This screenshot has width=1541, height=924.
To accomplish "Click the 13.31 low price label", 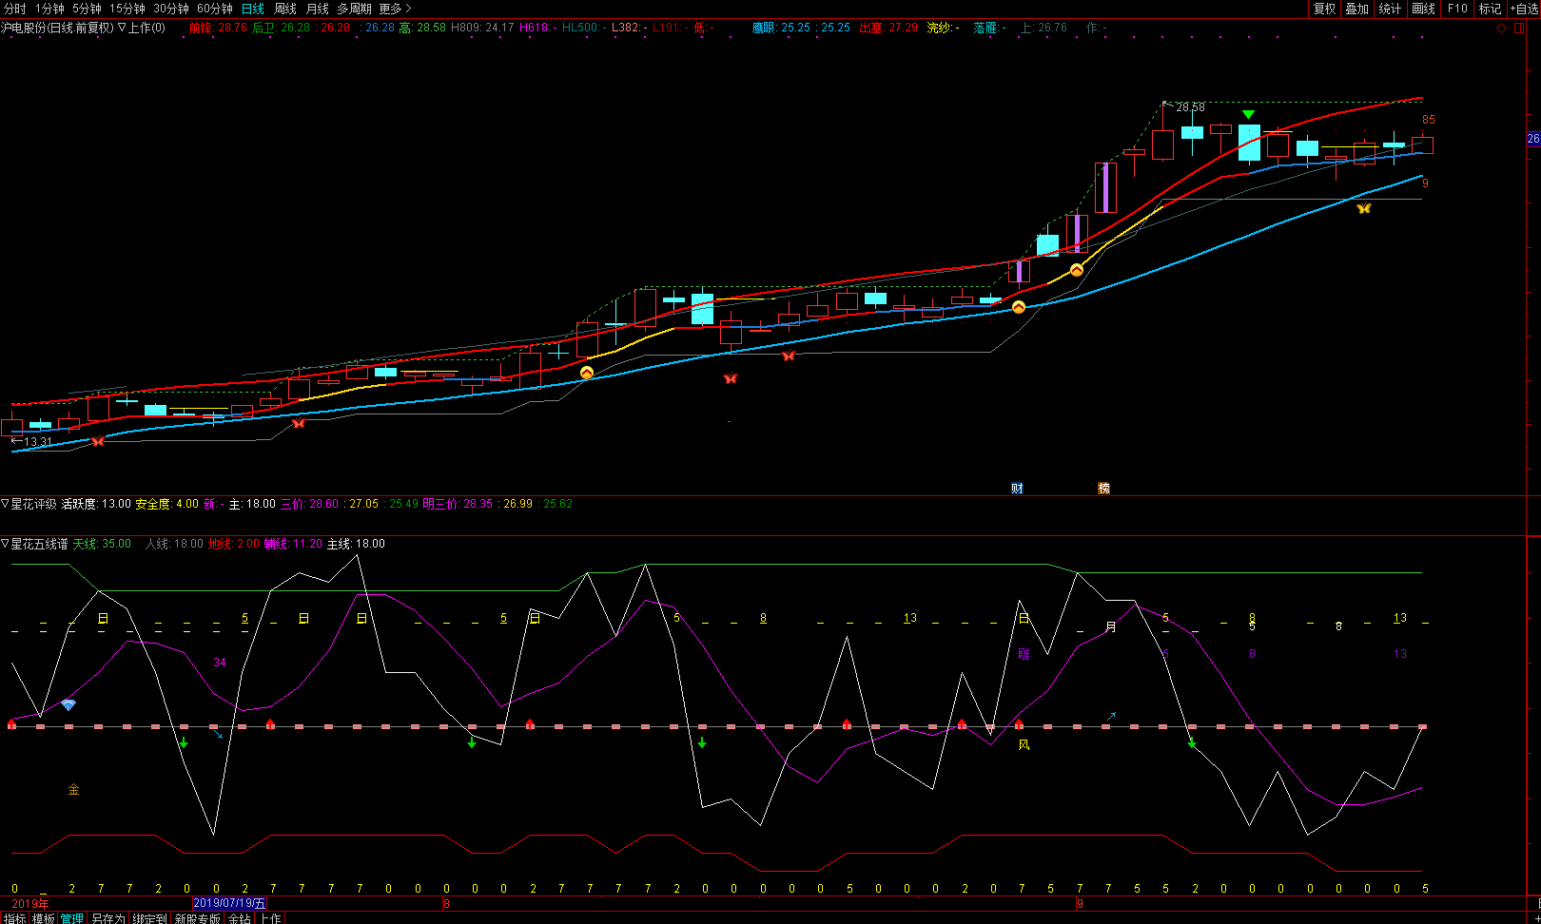I will point(38,442).
